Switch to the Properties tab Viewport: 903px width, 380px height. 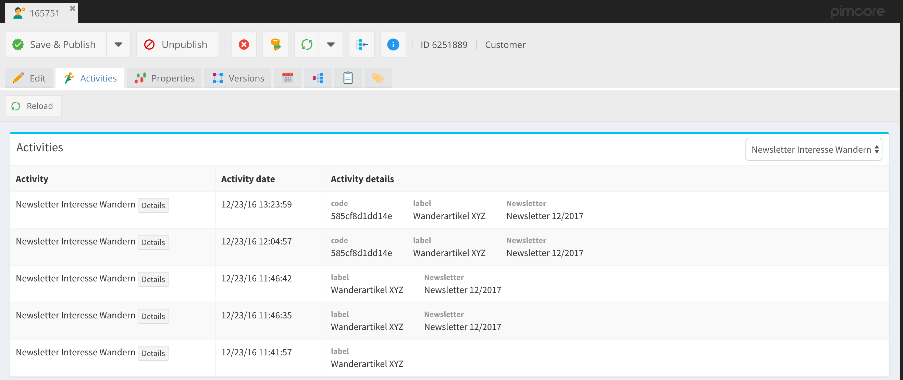(x=164, y=78)
